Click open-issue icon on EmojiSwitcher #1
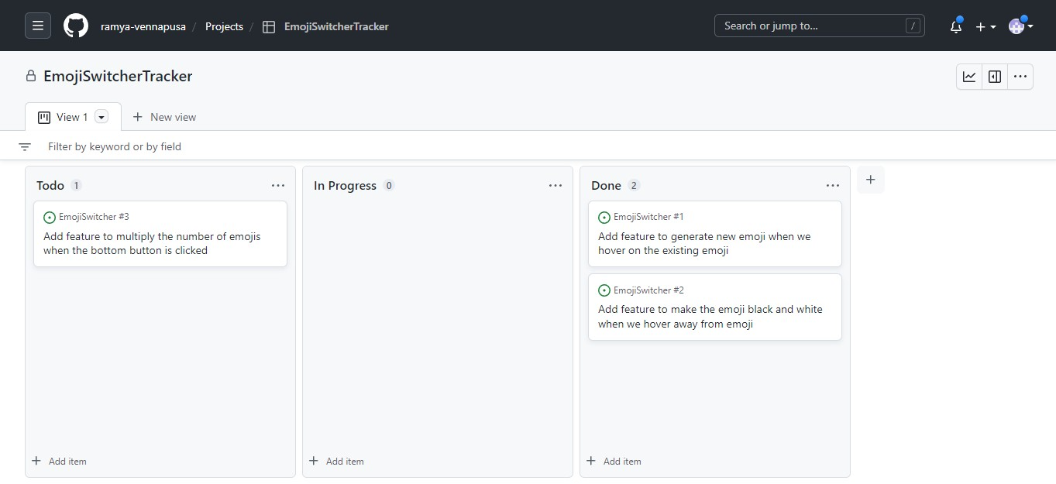Screen dimensions: 1056x484 coord(604,218)
